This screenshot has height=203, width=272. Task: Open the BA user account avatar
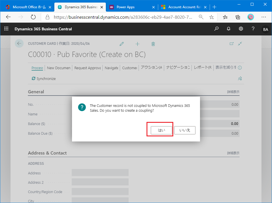(x=265, y=29)
